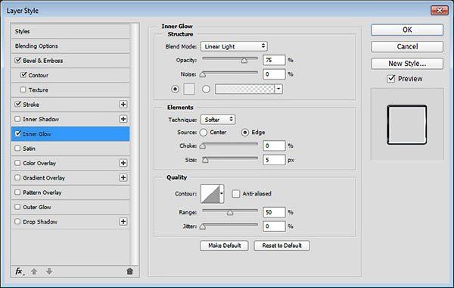Click Make Default button
Screen dimensions: 454x288
coord(225,246)
